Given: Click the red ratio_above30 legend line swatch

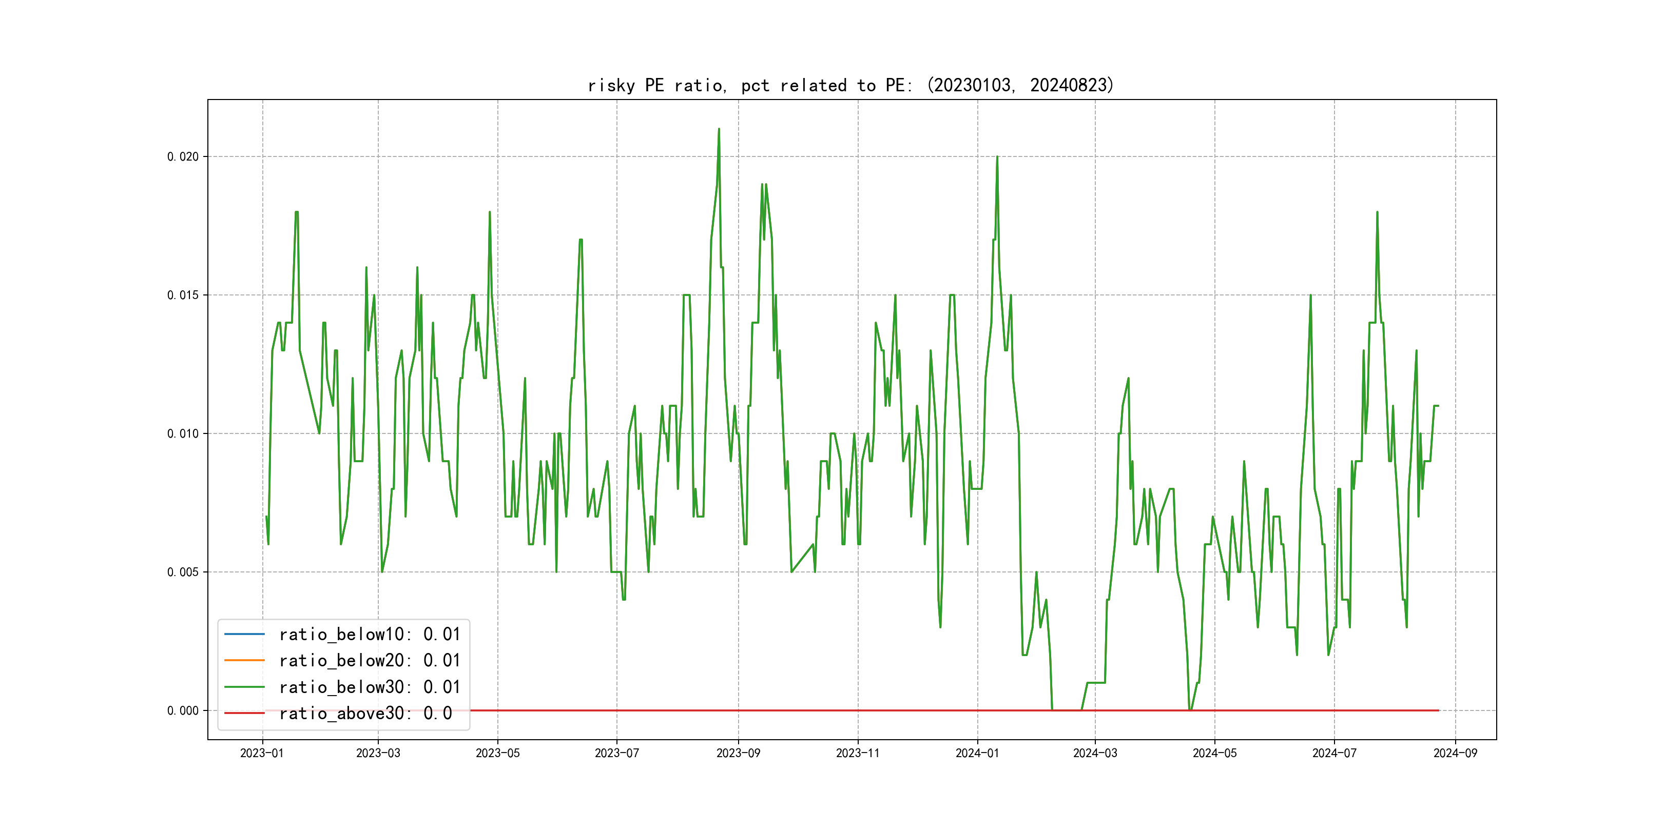Looking at the screenshot, I should (x=244, y=714).
